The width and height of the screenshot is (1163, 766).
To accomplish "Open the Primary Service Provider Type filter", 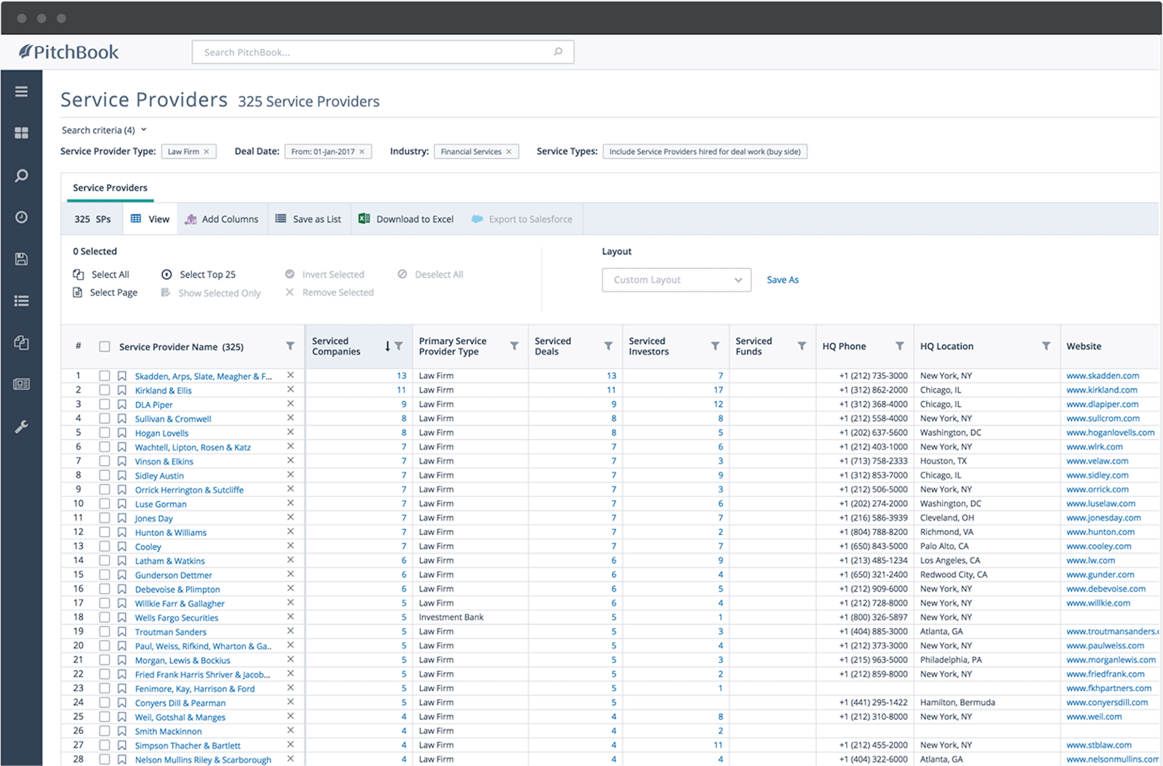I will pos(515,346).
